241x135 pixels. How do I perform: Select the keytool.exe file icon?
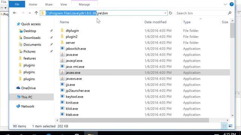(62, 96)
